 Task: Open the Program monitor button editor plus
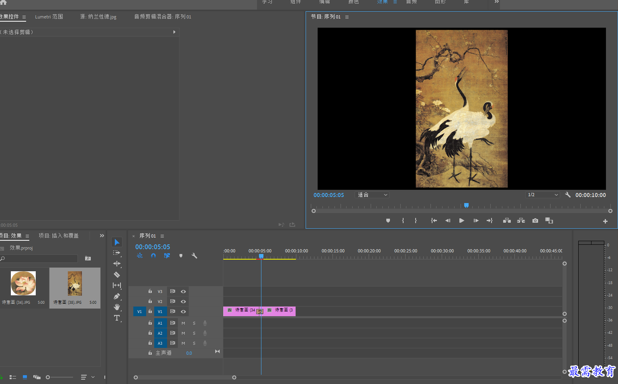(x=605, y=221)
